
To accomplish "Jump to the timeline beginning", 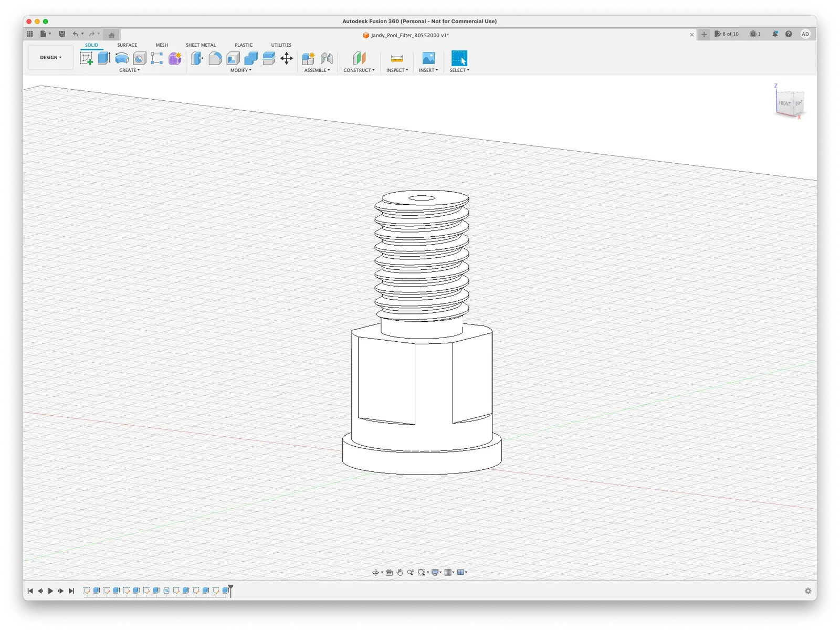I will (x=30, y=591).
